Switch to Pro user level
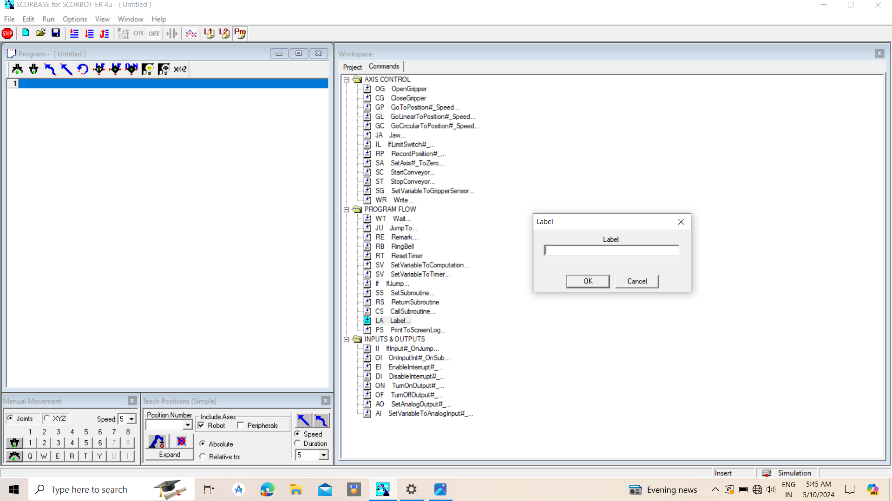 pos(240,33)
